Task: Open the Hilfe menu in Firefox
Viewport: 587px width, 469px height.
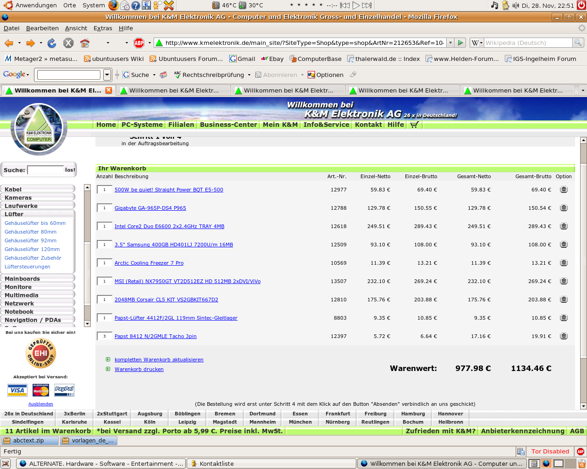Action: [126, 28]
